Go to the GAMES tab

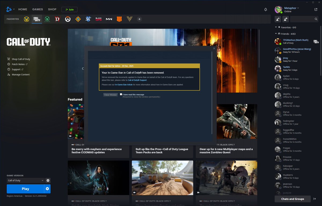click(38, 9)
